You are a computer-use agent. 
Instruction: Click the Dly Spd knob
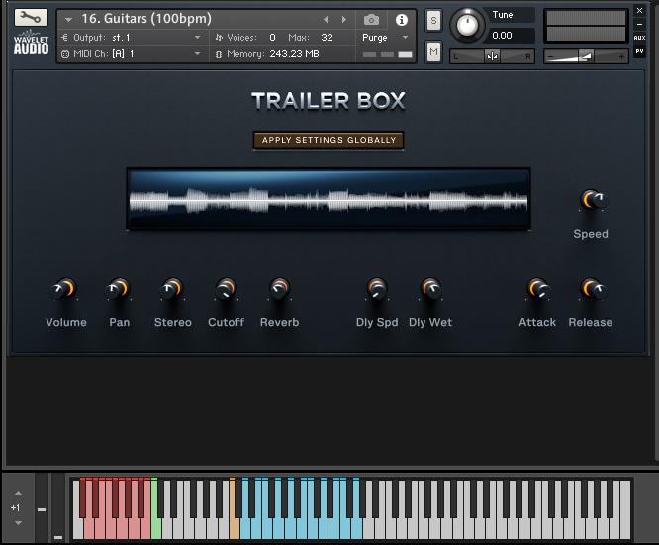(x=377, y=289)
